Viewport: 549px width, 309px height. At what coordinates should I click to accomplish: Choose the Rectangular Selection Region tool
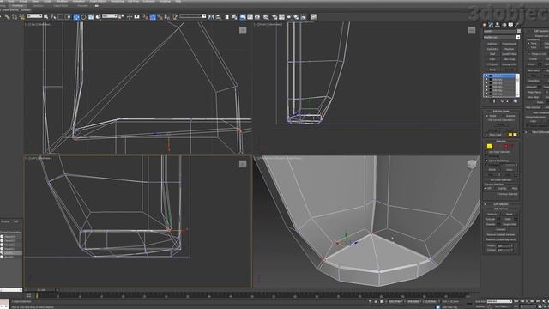(61, 17)
